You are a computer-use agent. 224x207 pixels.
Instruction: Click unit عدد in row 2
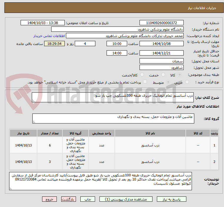[102, 162]
